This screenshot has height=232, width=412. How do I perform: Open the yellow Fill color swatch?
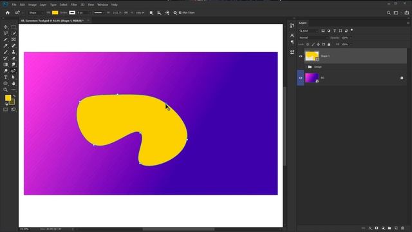pyautogui.click(x=55, y=13)
